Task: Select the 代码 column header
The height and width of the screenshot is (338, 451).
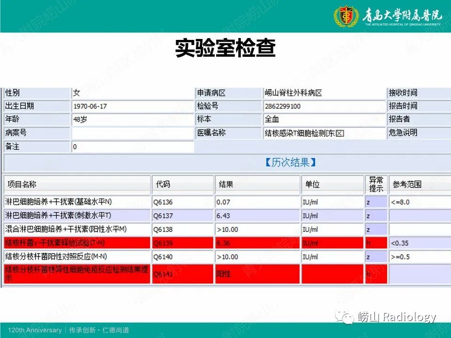Action: 183,184
